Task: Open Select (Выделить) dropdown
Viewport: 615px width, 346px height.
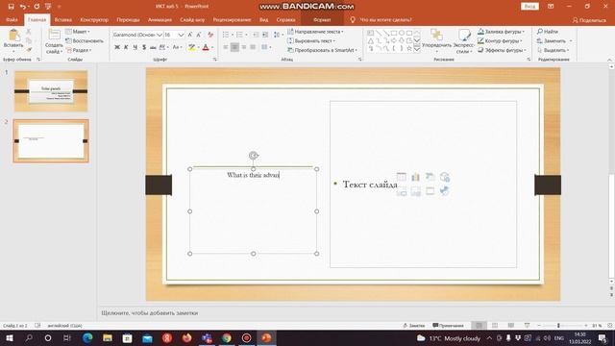Action: [x=553, y=50]
